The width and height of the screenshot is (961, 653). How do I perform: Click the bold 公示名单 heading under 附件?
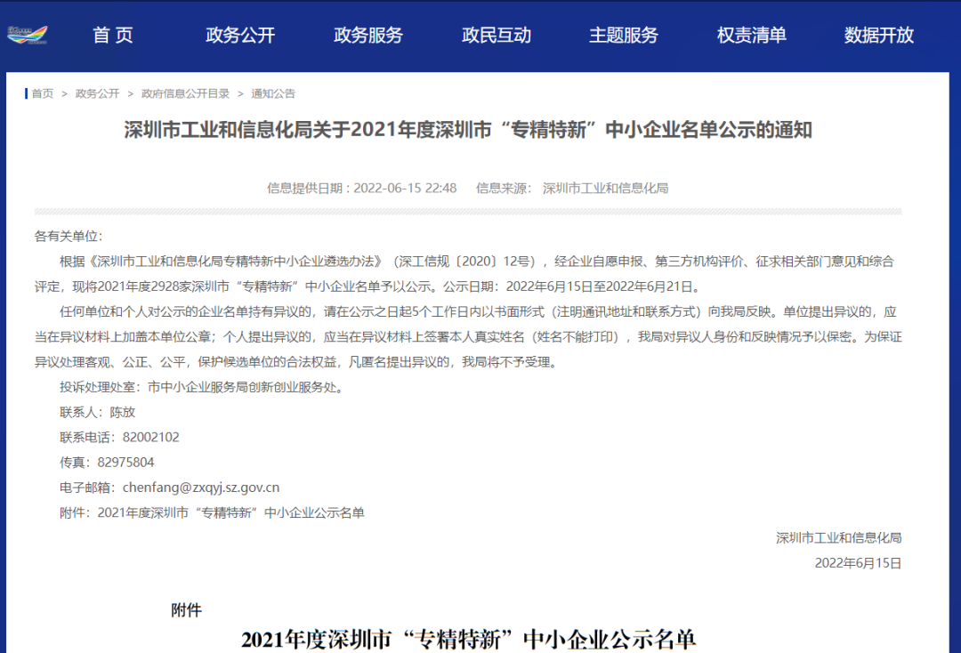click(x=468, y=639)
